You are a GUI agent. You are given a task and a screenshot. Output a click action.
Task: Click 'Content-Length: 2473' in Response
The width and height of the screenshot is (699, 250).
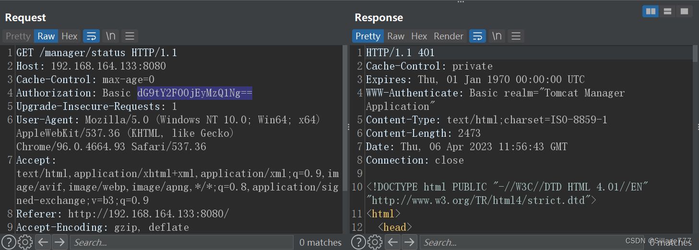point(423,133)
